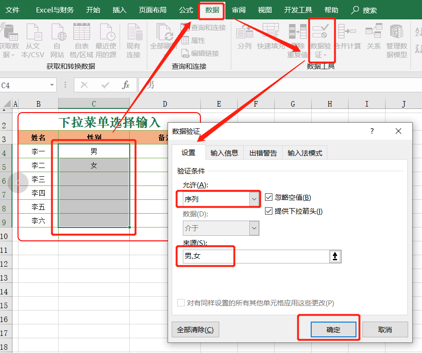This screenshot has height=353, width=422.
Task: Click Consolidate (合并计算)
Action: pos(348,36)
